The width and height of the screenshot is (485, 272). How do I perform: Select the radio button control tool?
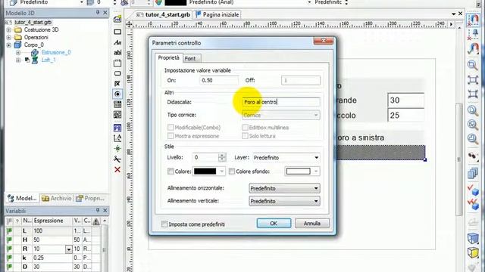point(117,94)
